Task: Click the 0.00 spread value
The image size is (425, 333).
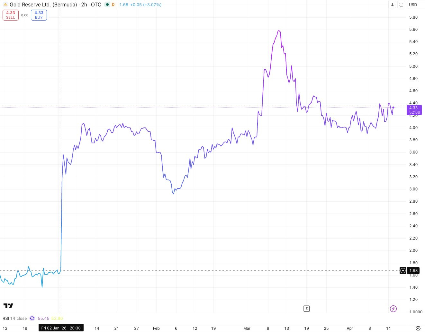Action: pyautogui.click(x=25, y=15)
